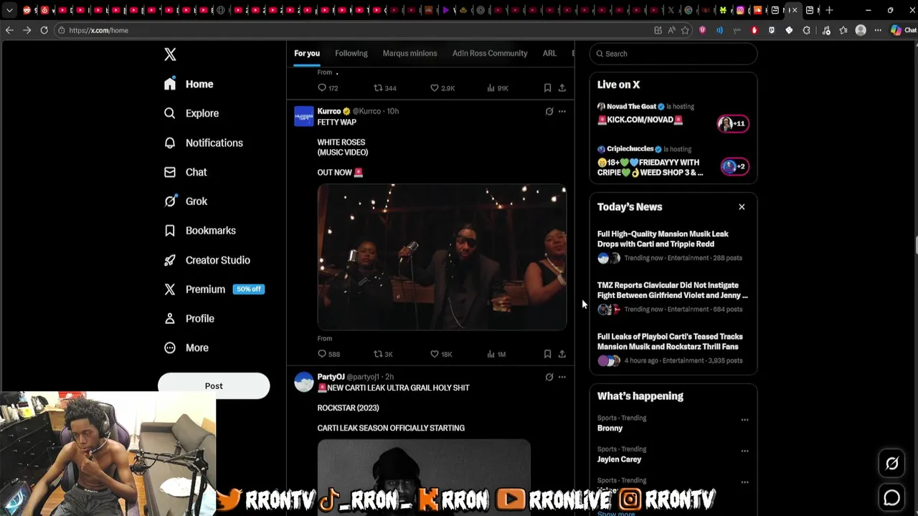
Task: Open a new browser tab
Action: click(x=829, y=10)
